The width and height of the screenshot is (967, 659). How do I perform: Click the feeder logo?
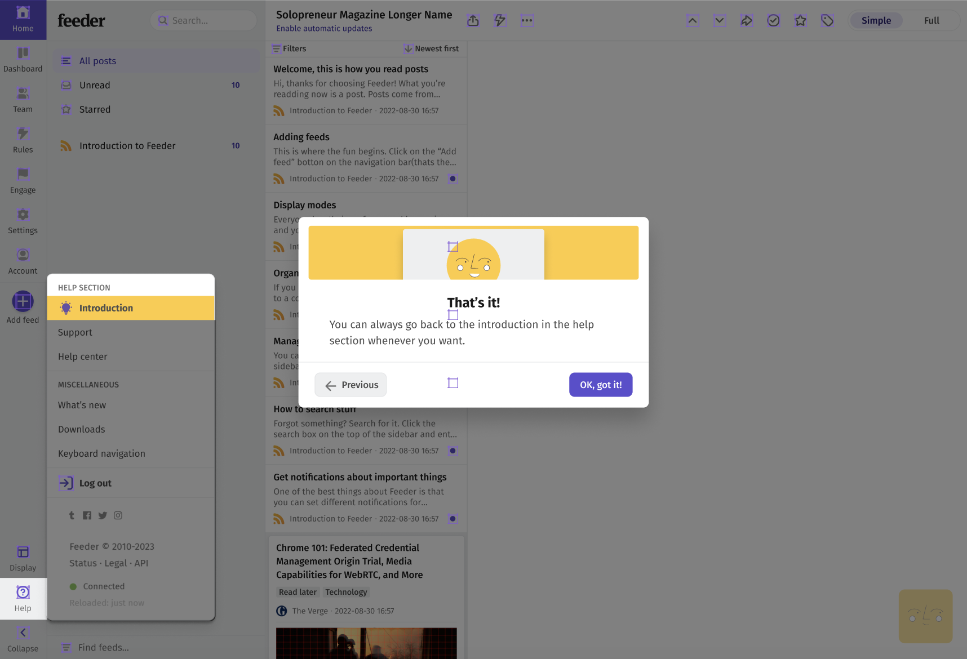point(81,21)
